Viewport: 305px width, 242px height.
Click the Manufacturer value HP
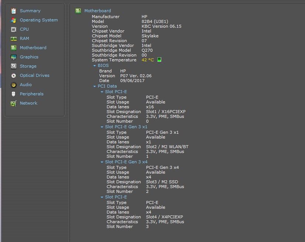point(144,17)
